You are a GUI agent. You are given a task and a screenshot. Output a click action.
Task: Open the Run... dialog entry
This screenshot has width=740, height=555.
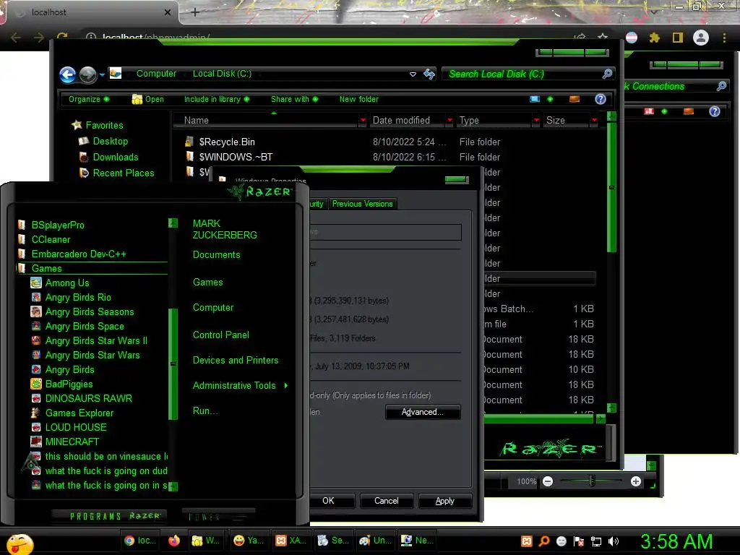pos(205,410)
